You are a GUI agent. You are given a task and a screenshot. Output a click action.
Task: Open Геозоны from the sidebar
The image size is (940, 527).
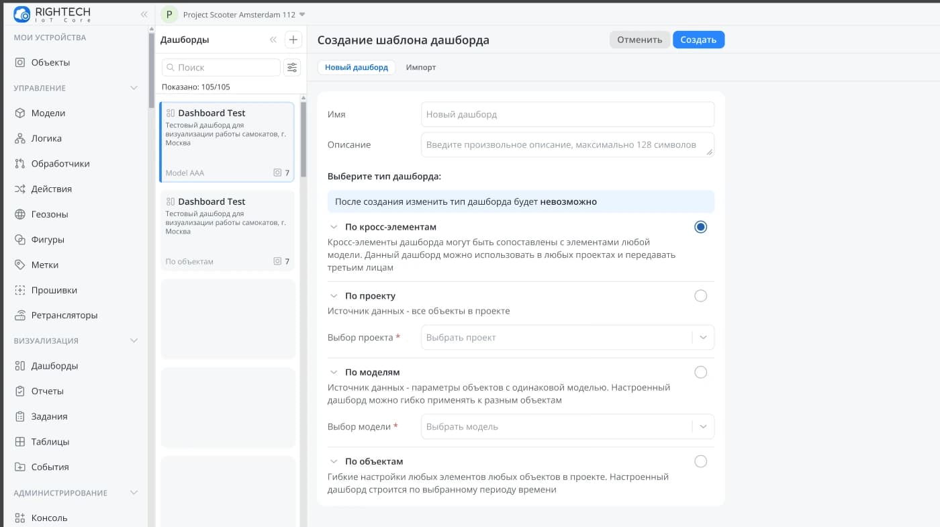click(x=50, y=214)
